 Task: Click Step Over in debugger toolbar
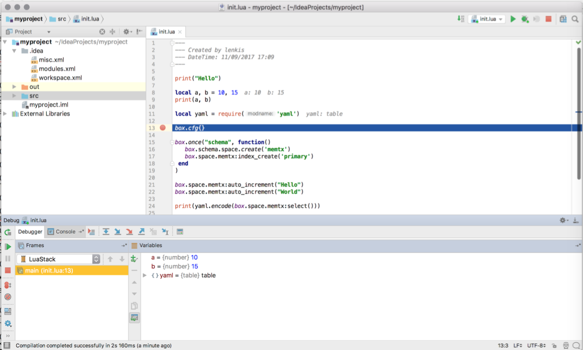(106, 232)
